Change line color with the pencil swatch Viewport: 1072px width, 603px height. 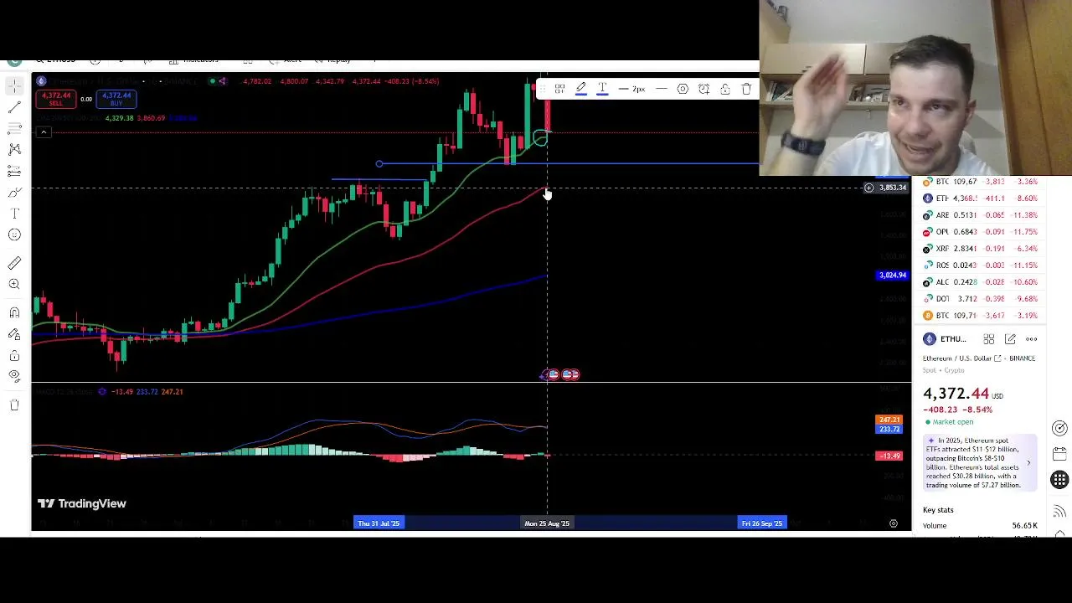tap(580, 89)
